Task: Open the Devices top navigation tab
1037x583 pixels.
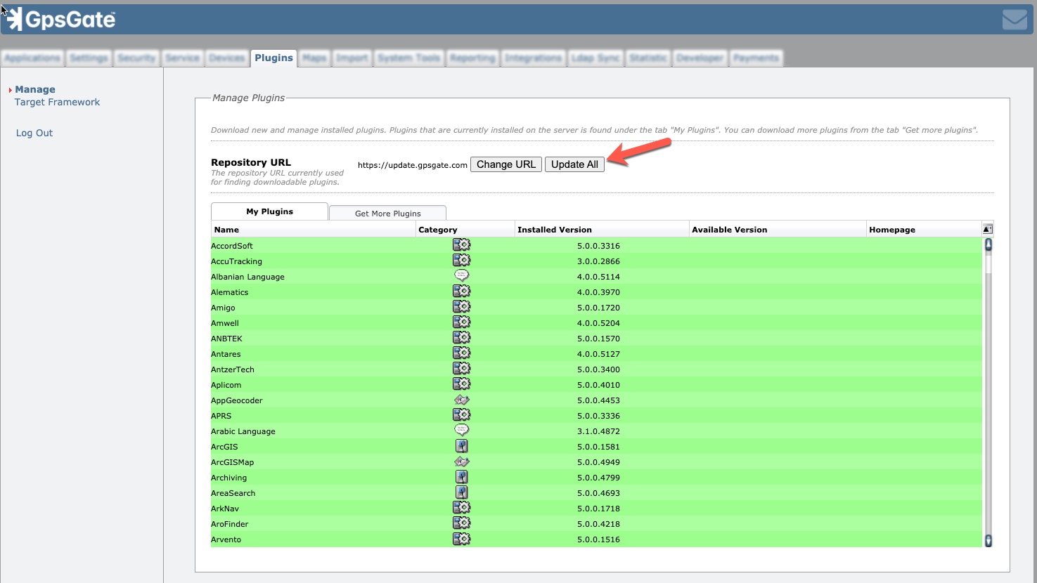Action: (x=227, y=58)
